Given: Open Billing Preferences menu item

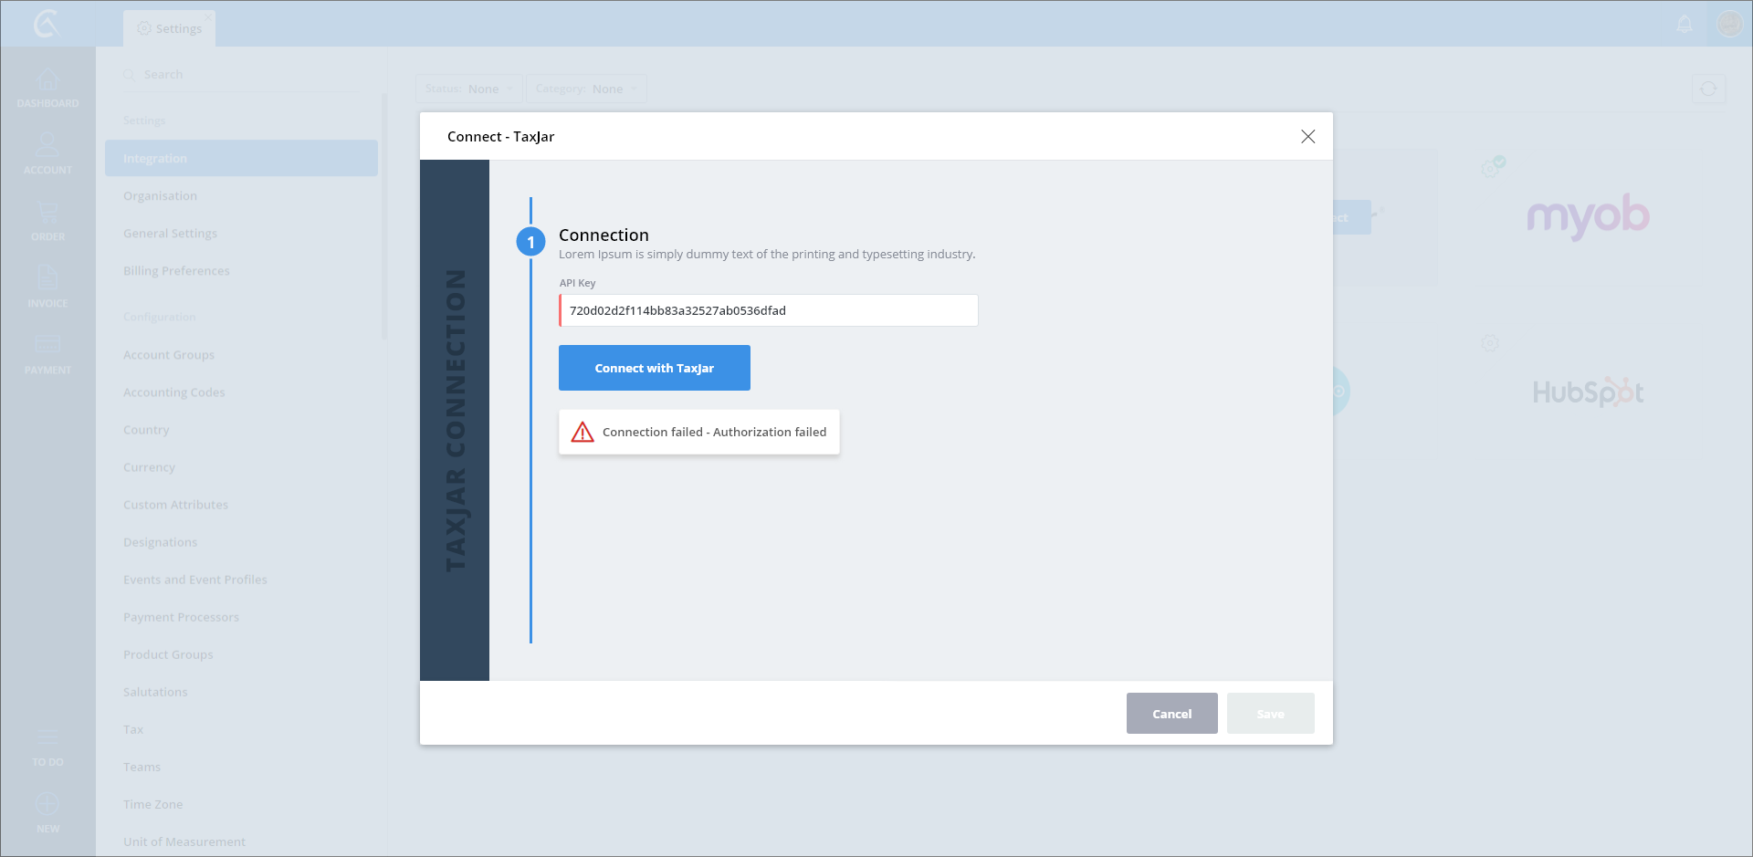Looking at the screenshot, I should pyautogui.click(x=176, y=271).
